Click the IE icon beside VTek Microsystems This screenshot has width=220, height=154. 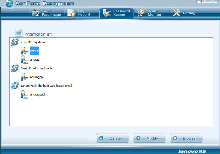(15, 42)
